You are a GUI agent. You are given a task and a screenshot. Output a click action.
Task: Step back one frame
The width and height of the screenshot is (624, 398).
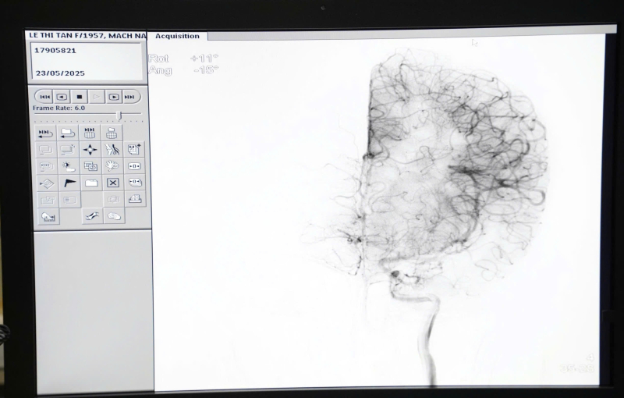pyautogui.click(x=62, y=97)
